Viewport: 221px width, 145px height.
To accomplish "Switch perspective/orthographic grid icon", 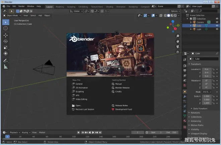I will (x=178, y=52).
